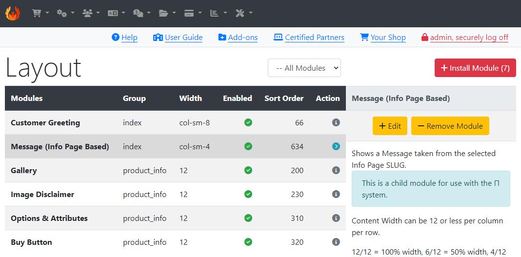
Task: Click Customer Greeting enabled green checkmark
Action: tap(248, 122)
